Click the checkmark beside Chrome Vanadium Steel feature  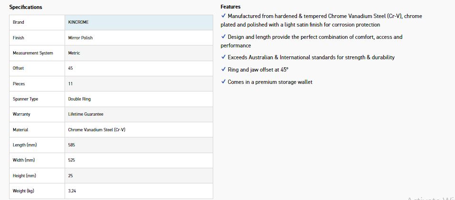224,16
